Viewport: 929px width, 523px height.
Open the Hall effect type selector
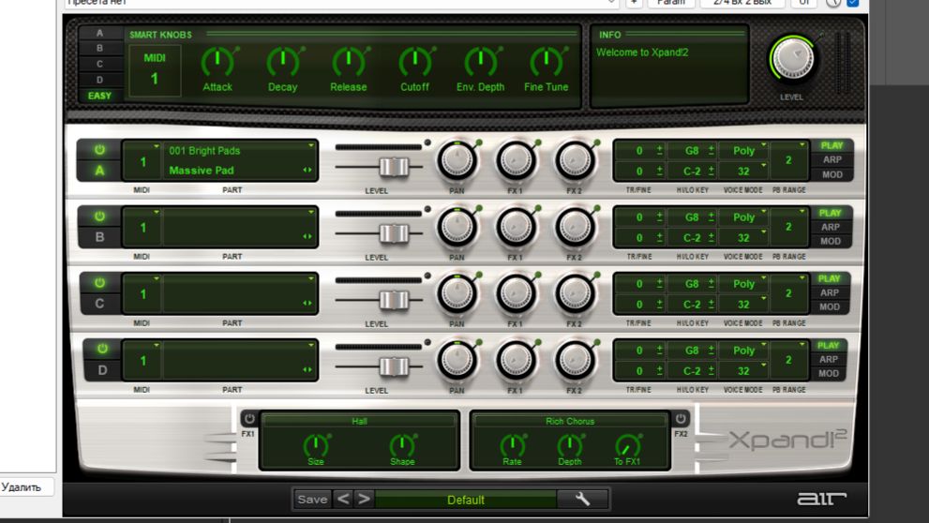click(x=359, y=421)
